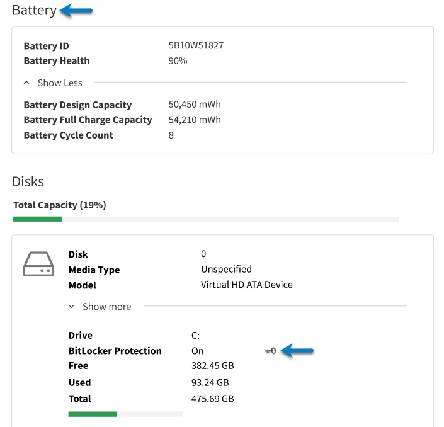The image size is (444, 427).
Task: Click the C: drive usage bar
Action: tap(126, 414)
